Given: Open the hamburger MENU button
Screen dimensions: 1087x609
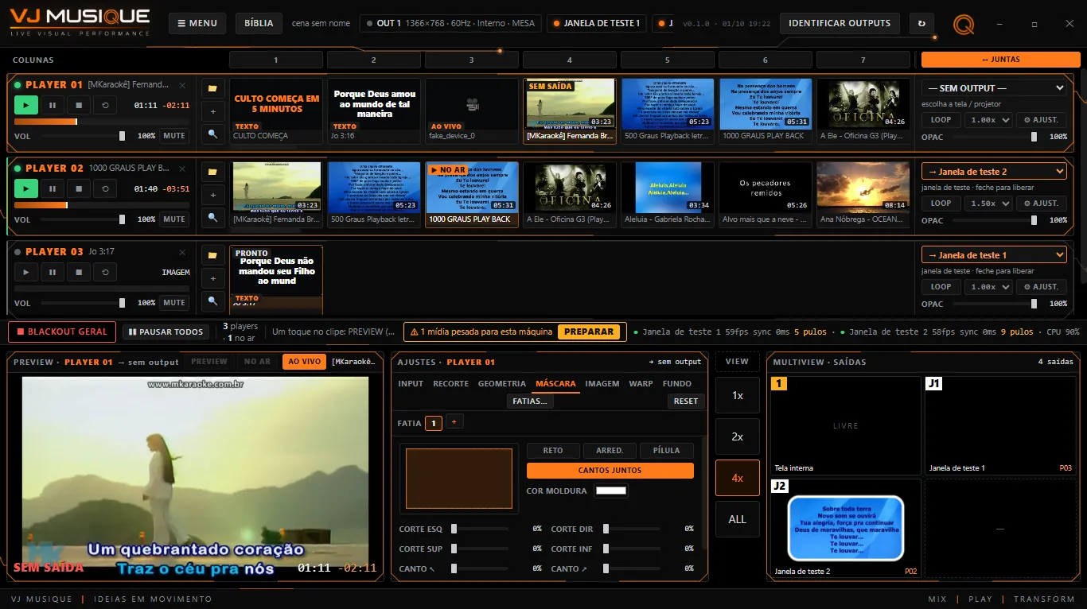Looking at the screenshot, I should tap(197, 24).
